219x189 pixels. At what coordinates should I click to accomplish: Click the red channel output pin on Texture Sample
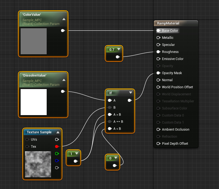coord(57,147)
